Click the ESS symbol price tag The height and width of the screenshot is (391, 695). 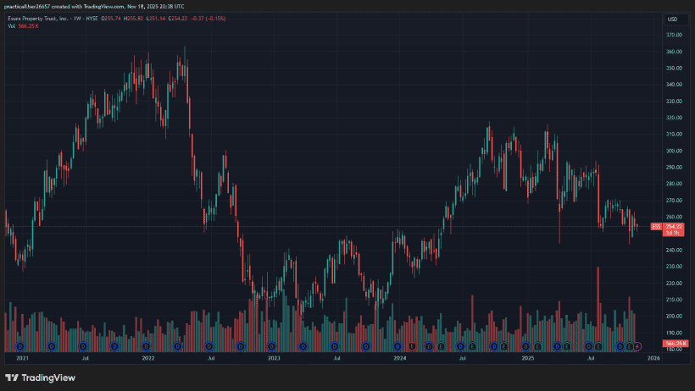tap(655, 227)
